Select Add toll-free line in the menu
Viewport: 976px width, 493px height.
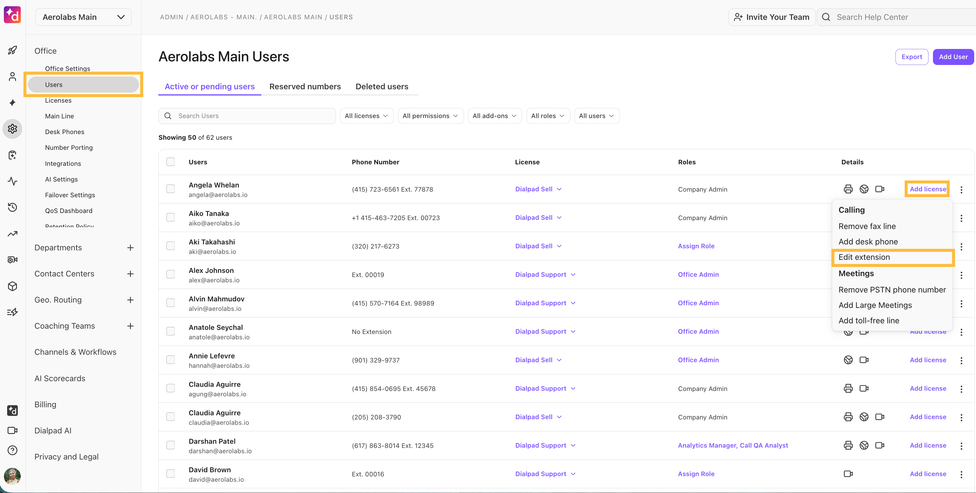click(869, 321)
